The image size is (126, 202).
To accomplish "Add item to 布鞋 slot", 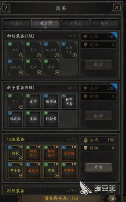I will (x=57, y=175).
